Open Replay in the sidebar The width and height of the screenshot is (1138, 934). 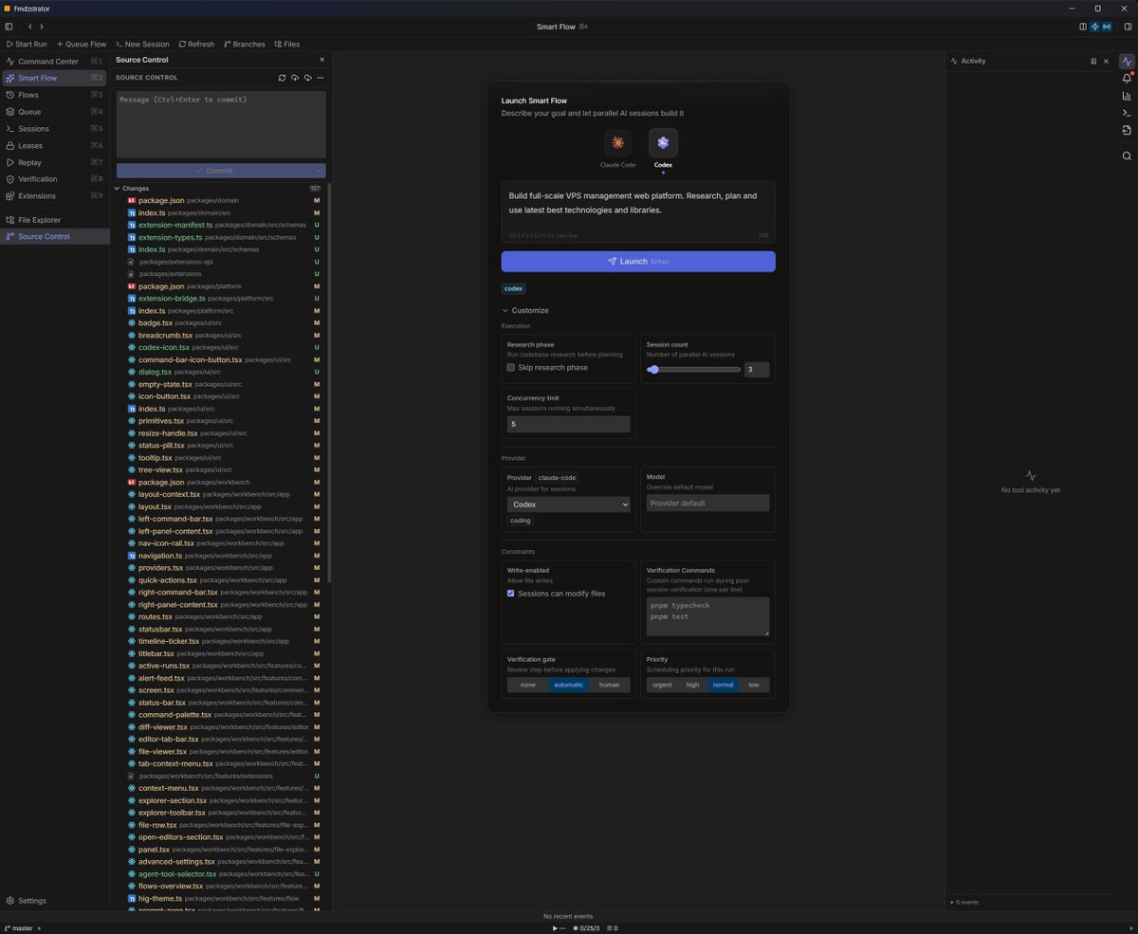(53, 162)
